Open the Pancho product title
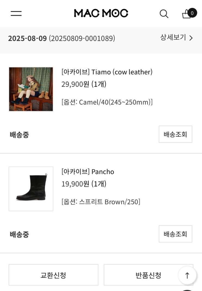Viewport: 202px width, 291px height. pyautogui.click(x=88, y=172)
